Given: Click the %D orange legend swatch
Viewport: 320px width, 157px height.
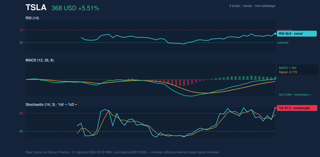Looking at the screenshot, I should [x=76, y=105].
